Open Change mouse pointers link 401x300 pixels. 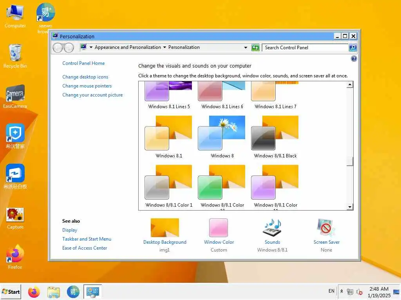point(87,86)
